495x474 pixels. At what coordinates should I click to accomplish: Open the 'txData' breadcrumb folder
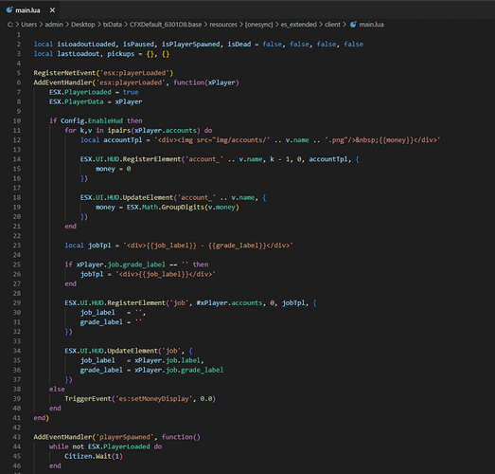point(113,25)
